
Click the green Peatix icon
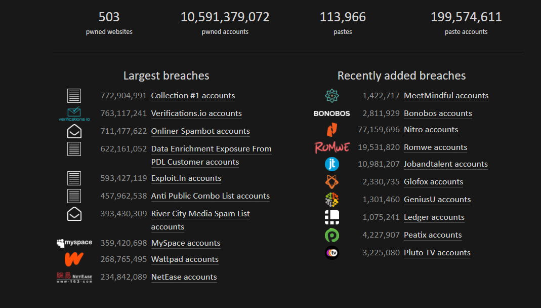pyautogui.click(x=332, y=235)
